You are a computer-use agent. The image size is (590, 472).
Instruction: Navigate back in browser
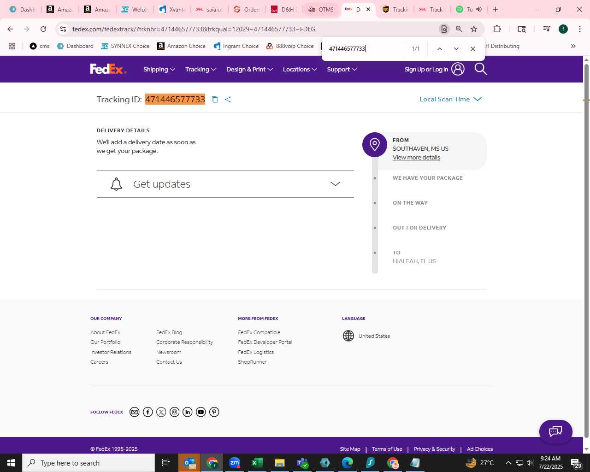[10, 29]
